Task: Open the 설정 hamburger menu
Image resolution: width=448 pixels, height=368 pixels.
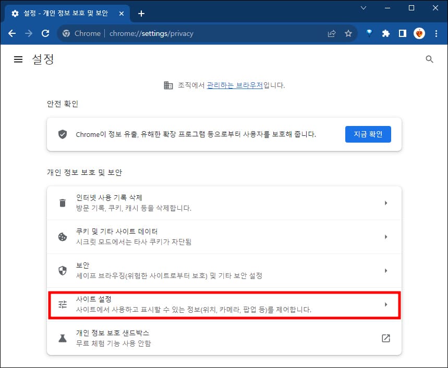Action: click(x=18, y=59)
